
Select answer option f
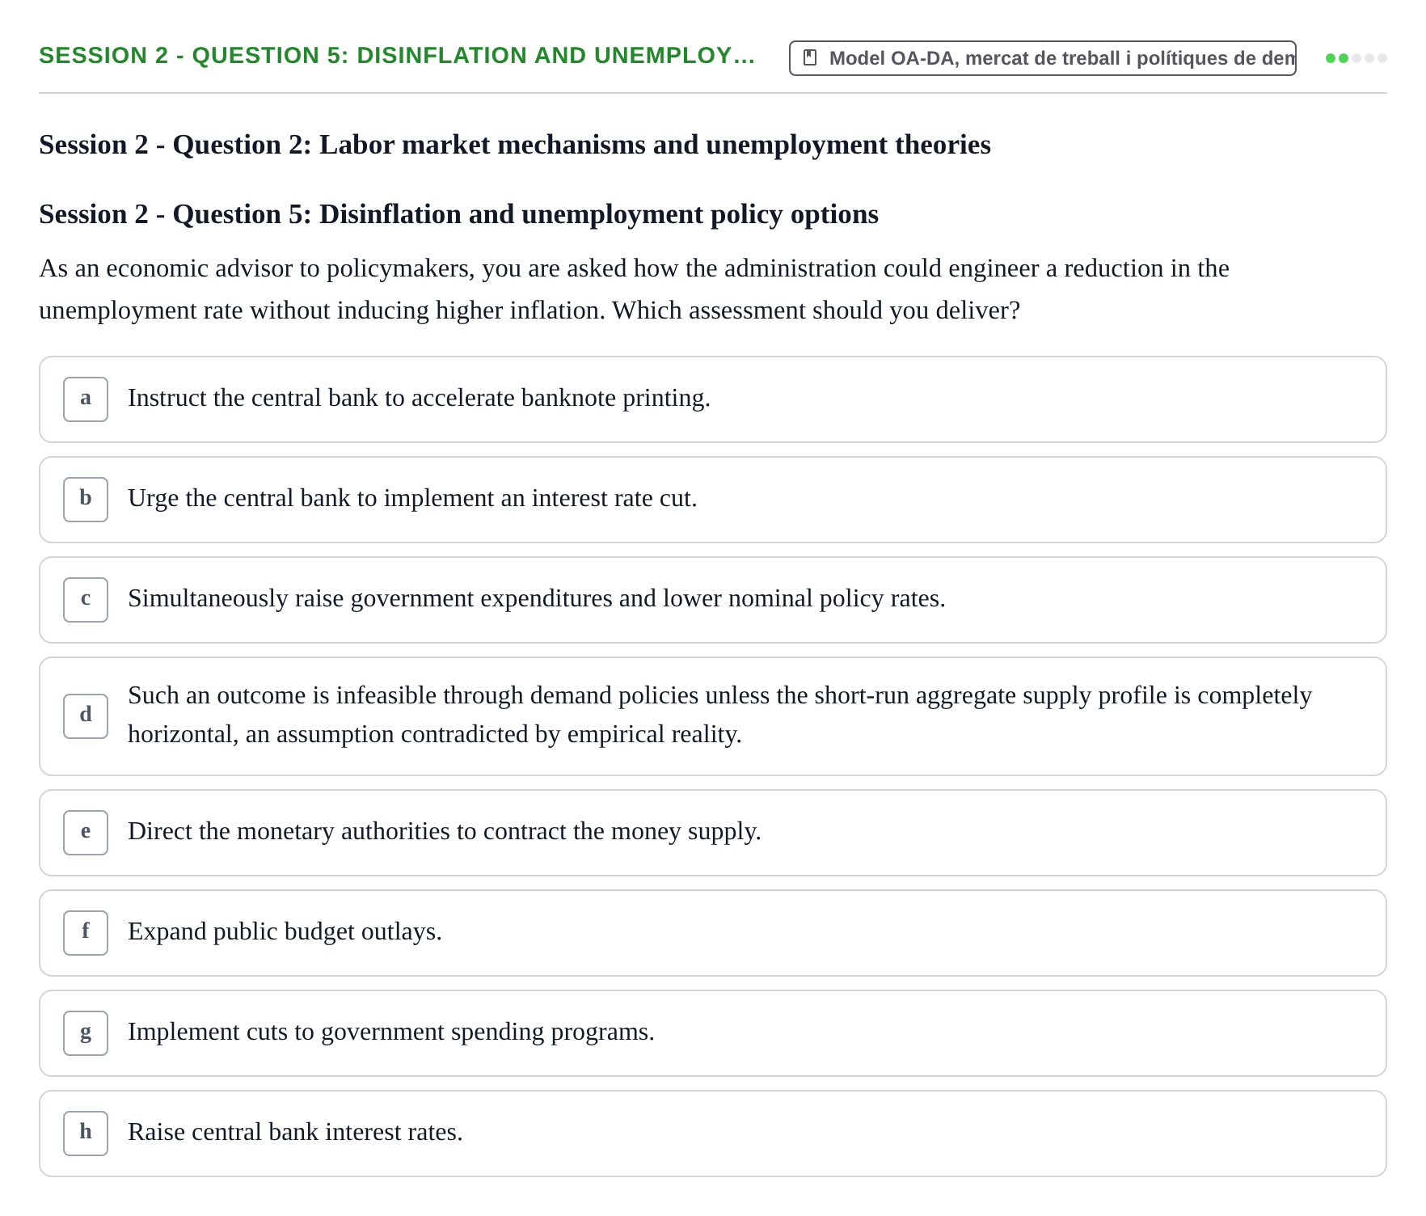pyautogui.click(x=712, y=933)
